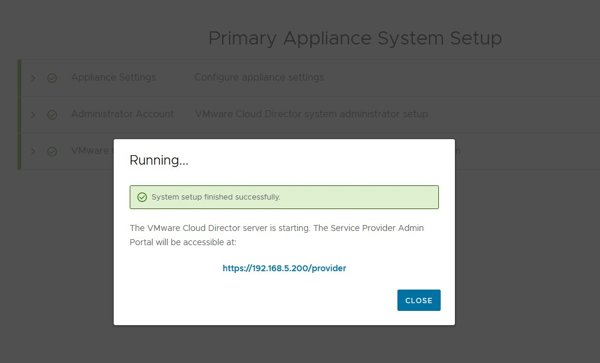Open the https://192.168.5.200/provider link
This screenshot has width=600, height=363.
[284, 268]
